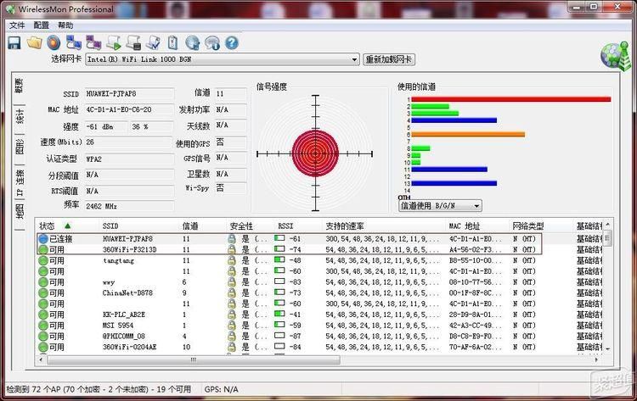
Task: Open Help with the blue question mark icon
Action: tap(232, 42)
